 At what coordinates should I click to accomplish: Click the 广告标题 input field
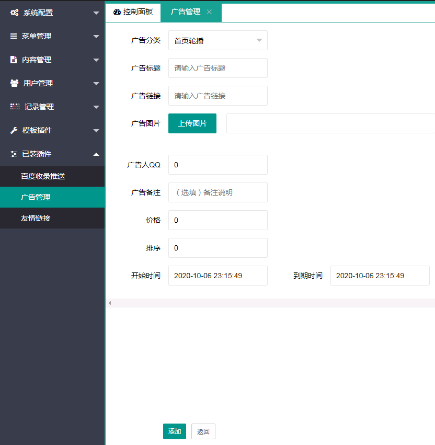click(217, 68)
